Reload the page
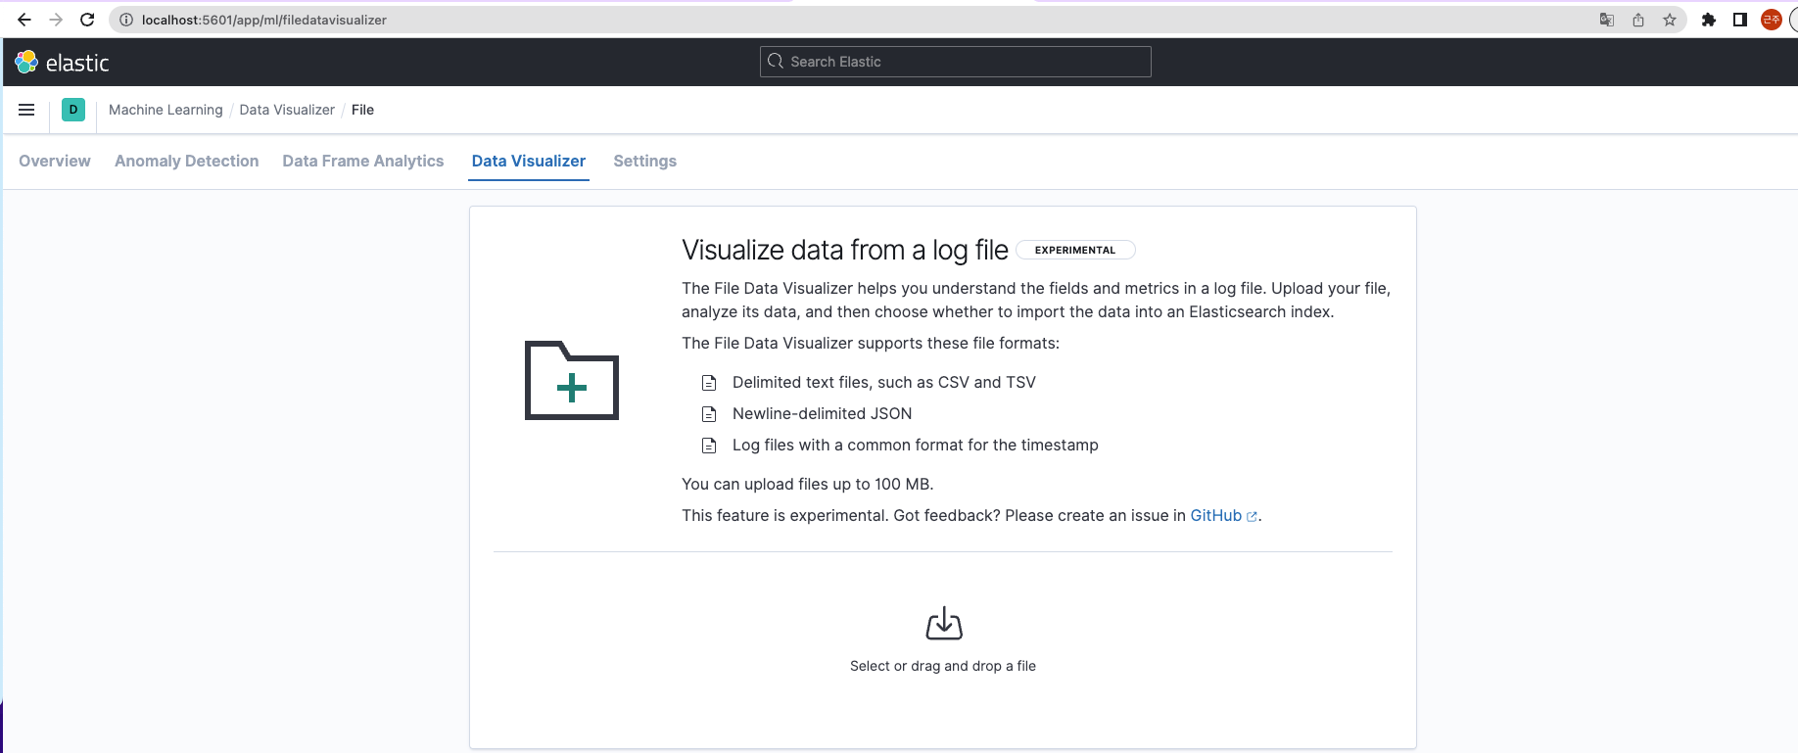Viewport: 1798px width, 753px height. point(87,20)
